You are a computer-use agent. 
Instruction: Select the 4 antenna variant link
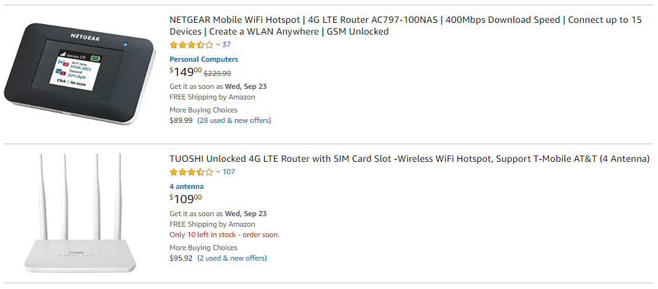(x=186, y=187)
